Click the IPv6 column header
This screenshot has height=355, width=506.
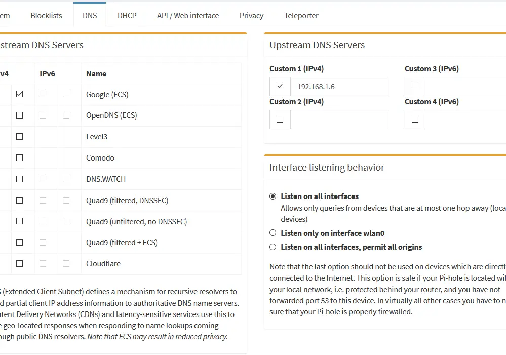(47, 74)
